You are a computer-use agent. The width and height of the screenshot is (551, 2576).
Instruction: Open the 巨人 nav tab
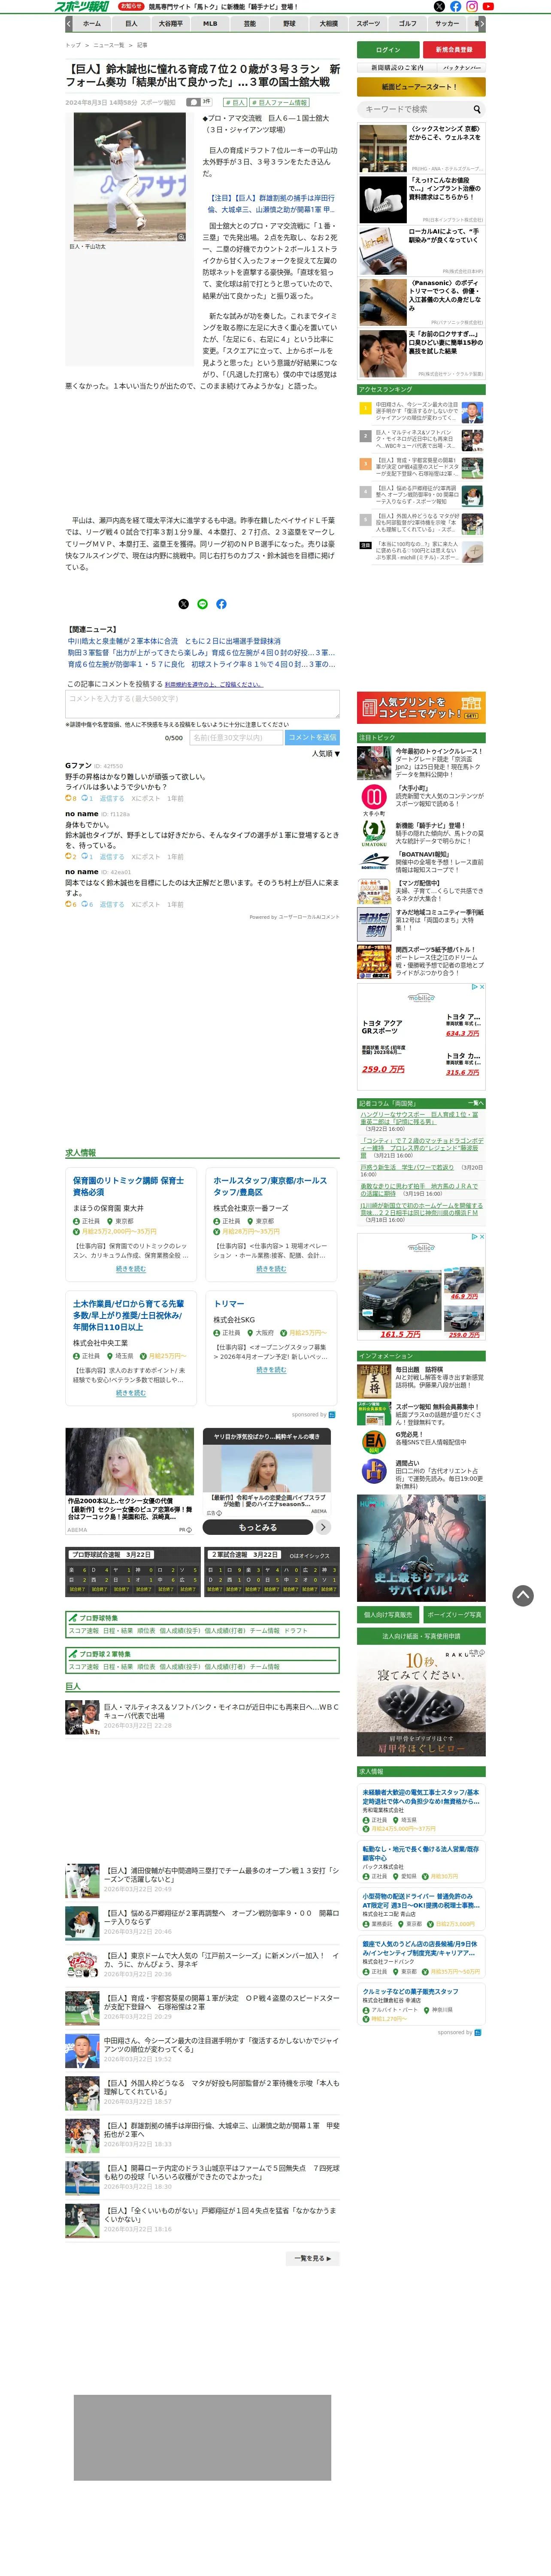pos(131,23)
